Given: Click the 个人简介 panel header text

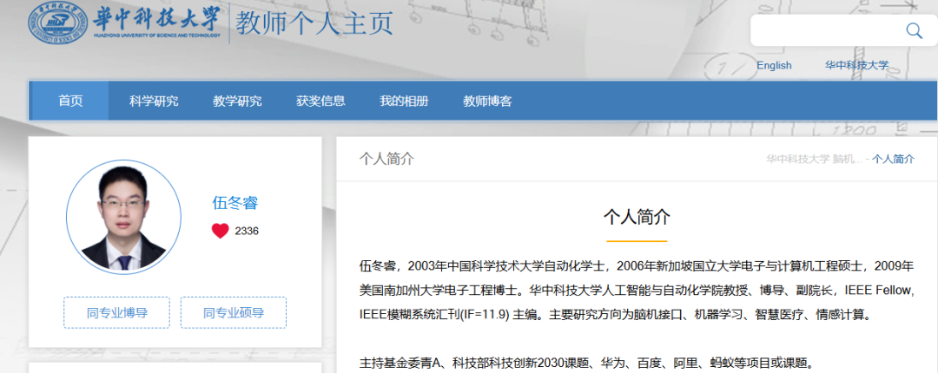Looking at the screenshot, I should pos(386,159).
